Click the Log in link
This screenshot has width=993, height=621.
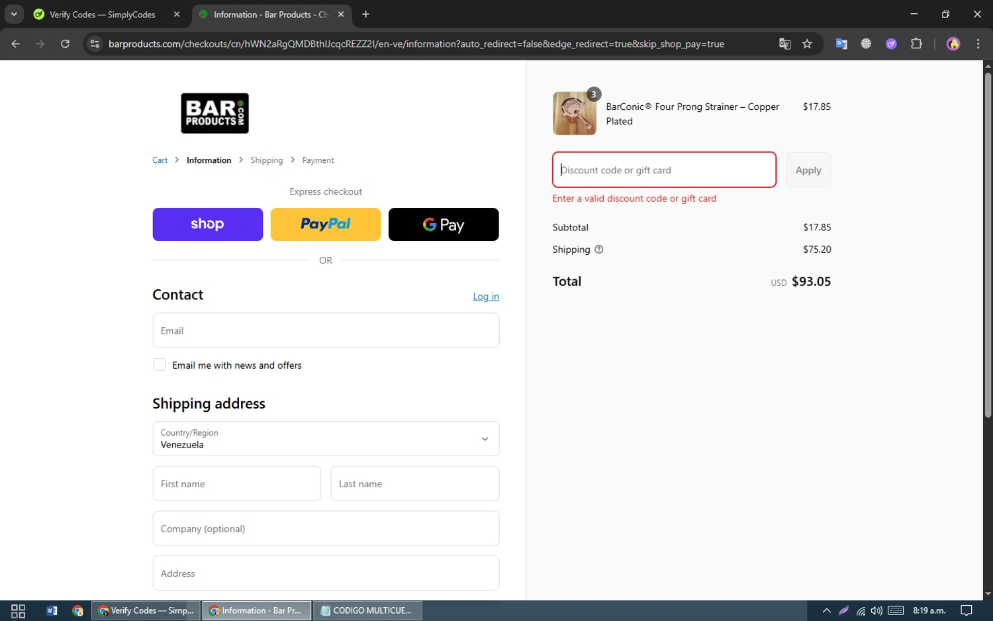point(486,297)
